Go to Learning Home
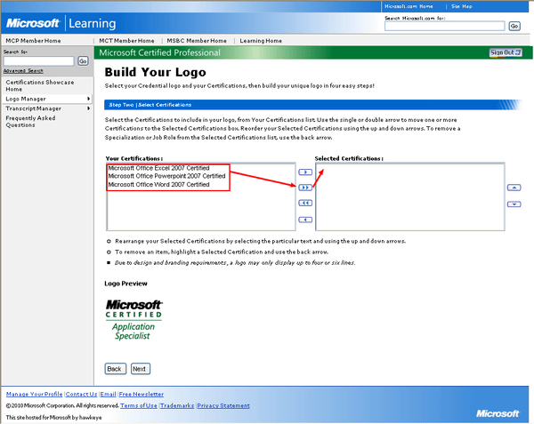Screen dimensions: 534x424 (x=261, y=41)
